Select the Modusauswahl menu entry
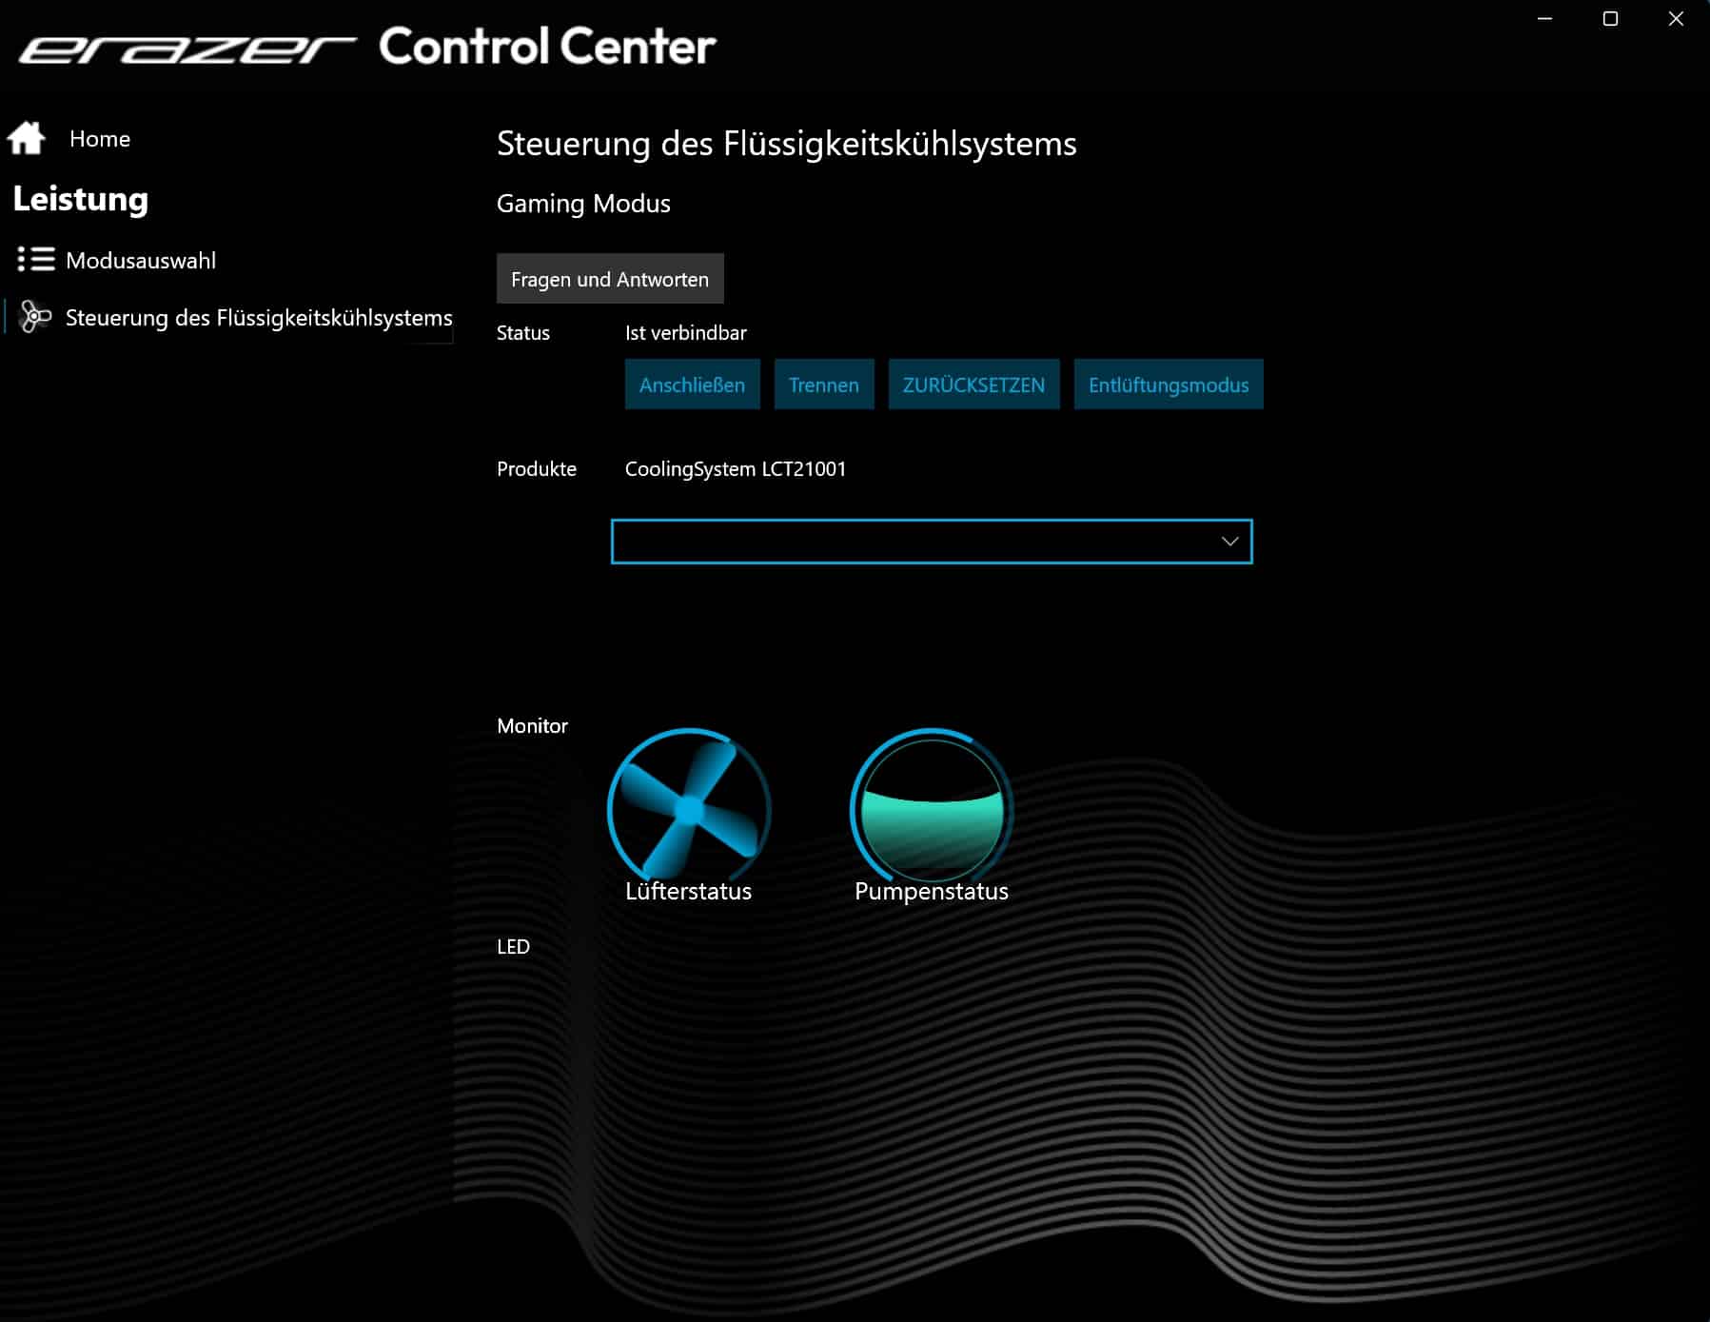1710x1322 pixels. [141, 261]
